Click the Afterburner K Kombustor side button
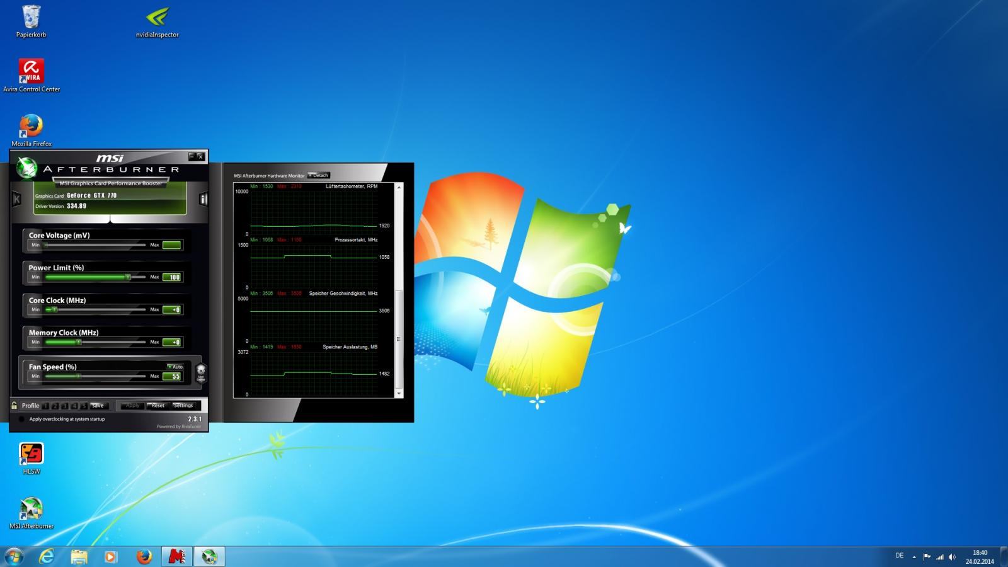The height and width of the screenshot is (567, 1008). pos(16,199)
